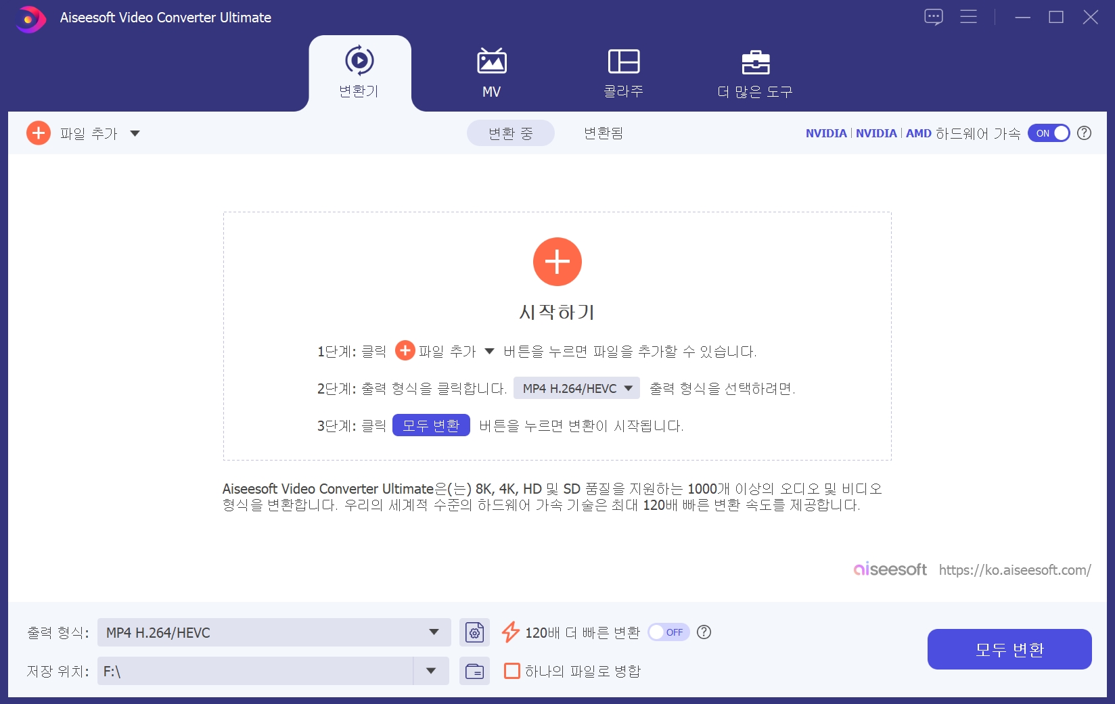Click the 콜라주 collage layout icon

624,61
